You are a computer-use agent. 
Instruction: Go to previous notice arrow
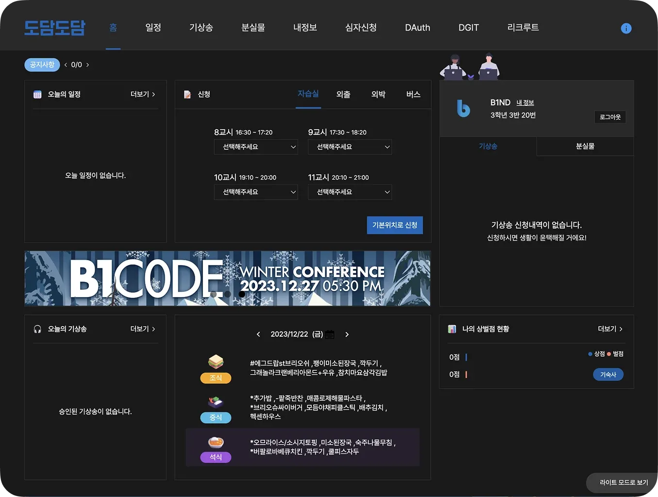[66, 65]
